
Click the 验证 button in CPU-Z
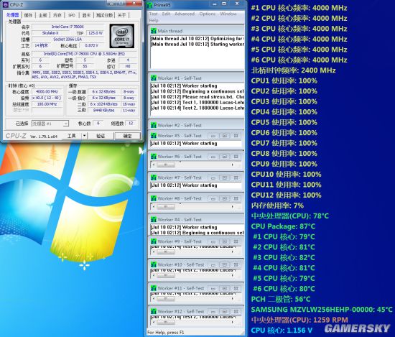(x=101, y=136)
